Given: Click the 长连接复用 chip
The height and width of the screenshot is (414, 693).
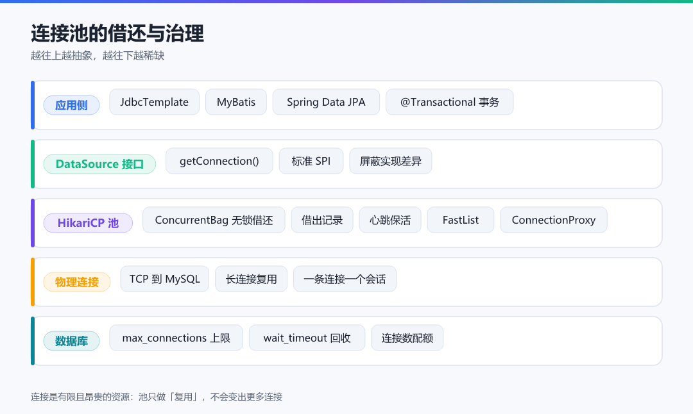Looking at the screenshot, I should tap(252, 279).
